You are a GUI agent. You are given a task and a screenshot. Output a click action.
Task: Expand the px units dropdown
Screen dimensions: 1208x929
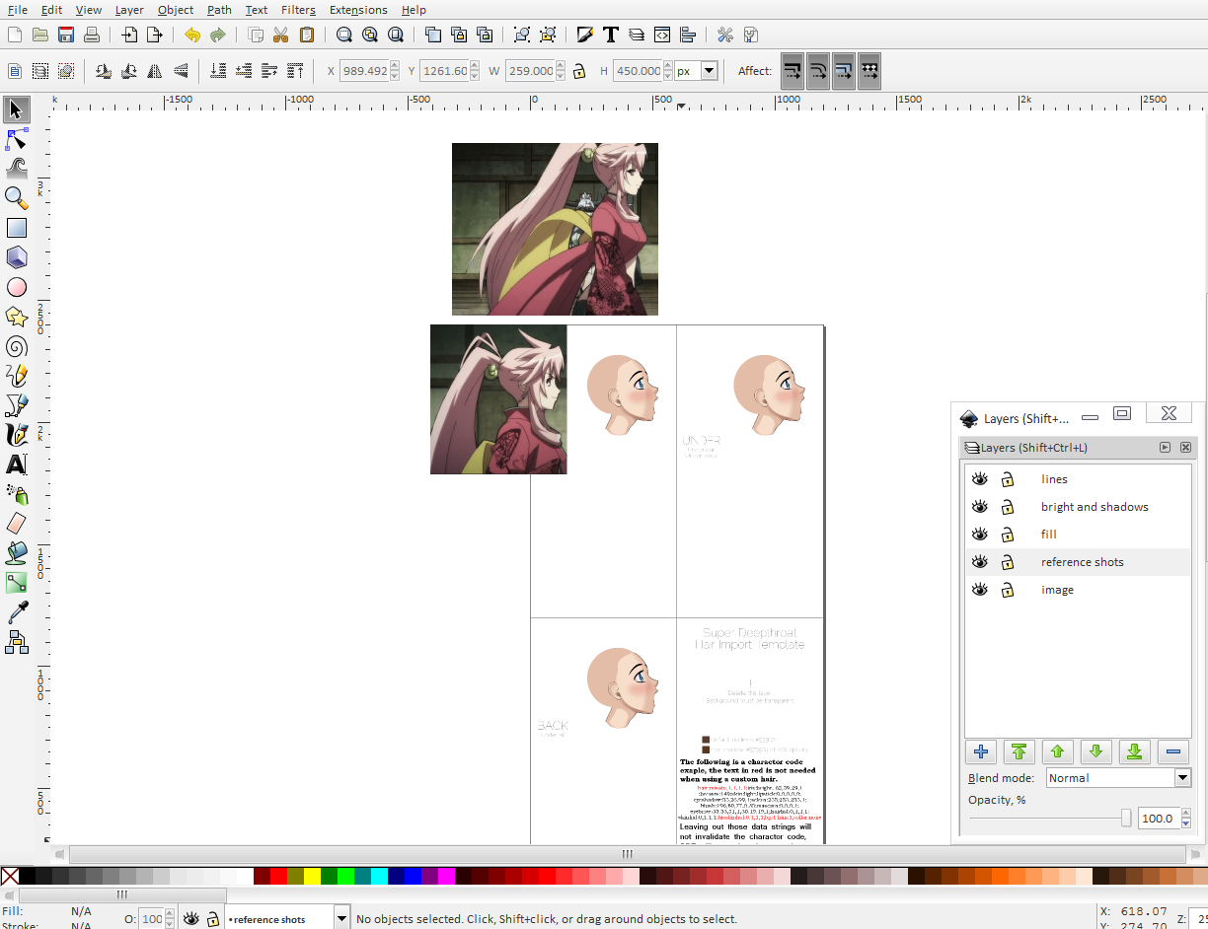click(x=709, y=71)
